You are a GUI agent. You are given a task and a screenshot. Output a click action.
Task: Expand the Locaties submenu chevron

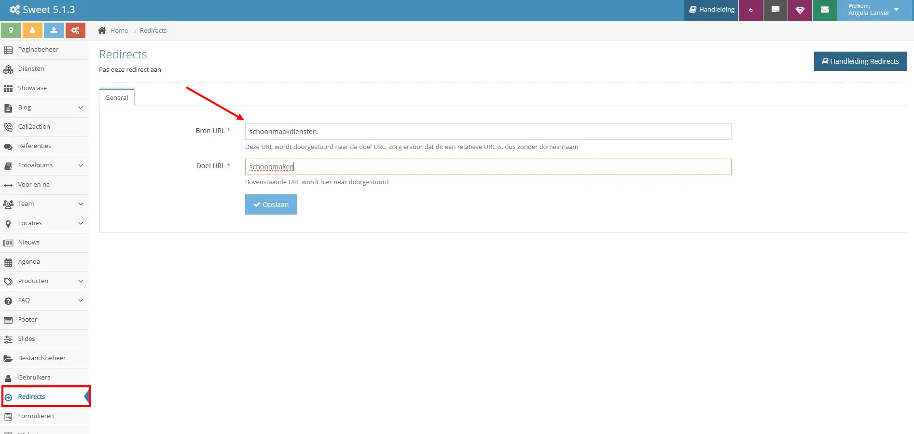tap(81, 223)
